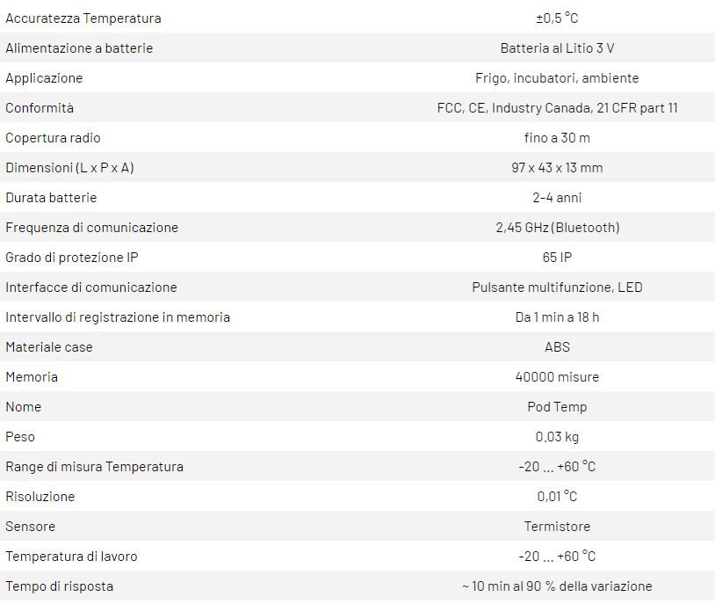Click the Applicazione row label
Image resolution: width=715 pixels, height=604 pixels.
pyautogui.click(x=44, y=78)
